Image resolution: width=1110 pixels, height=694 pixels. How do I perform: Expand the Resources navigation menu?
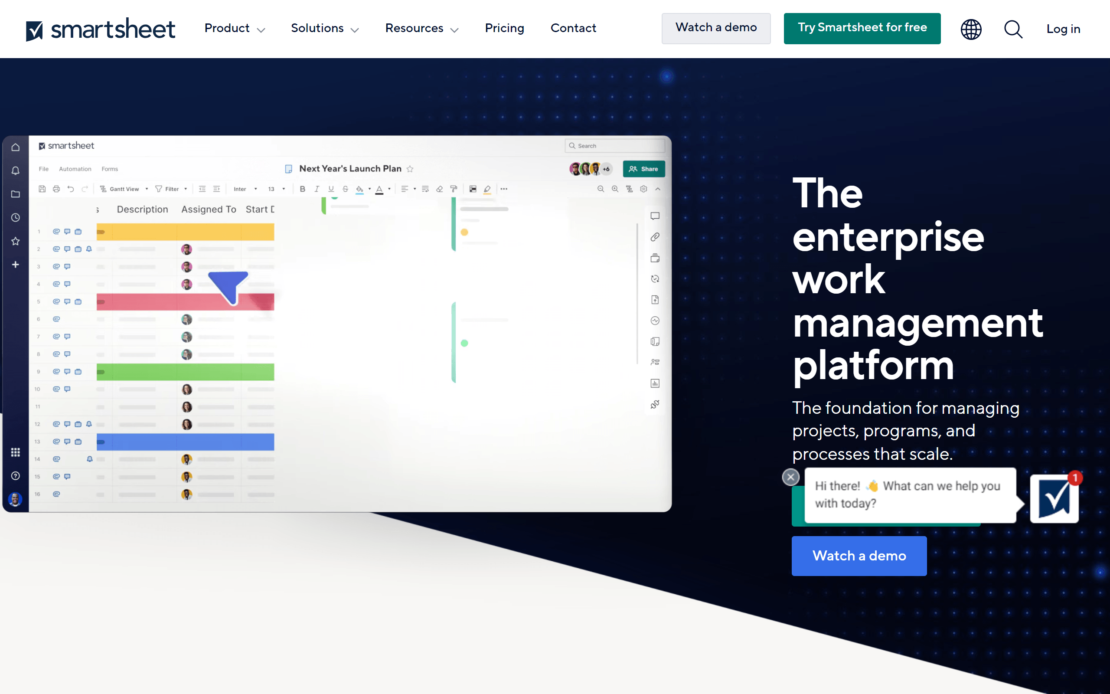click(x=421, y=29)
